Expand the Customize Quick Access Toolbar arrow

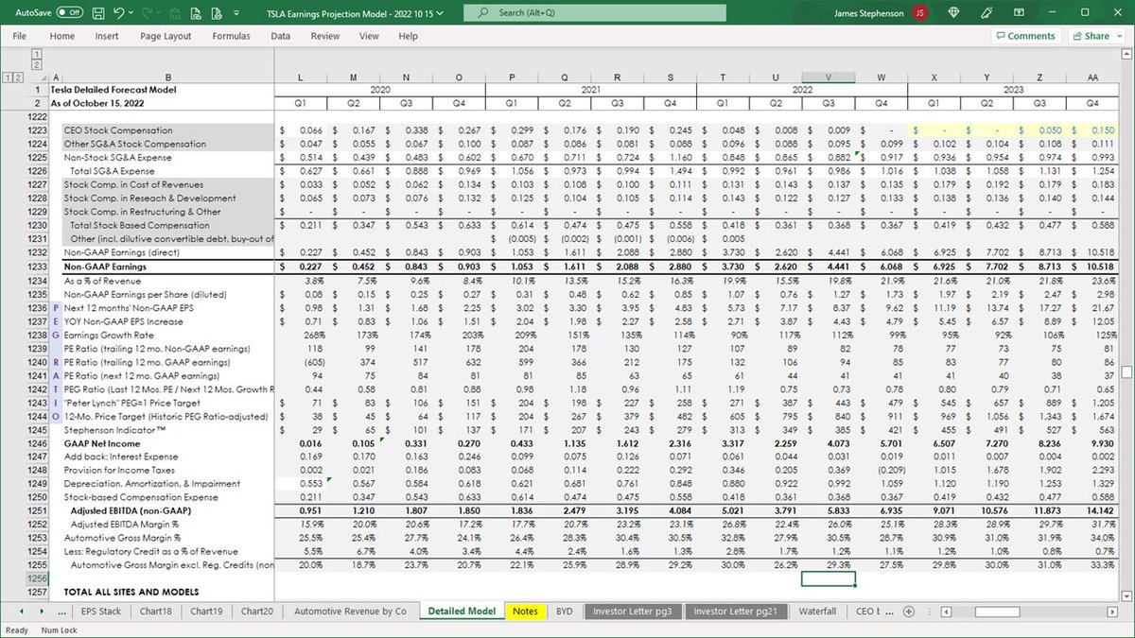tap(235, 13)
